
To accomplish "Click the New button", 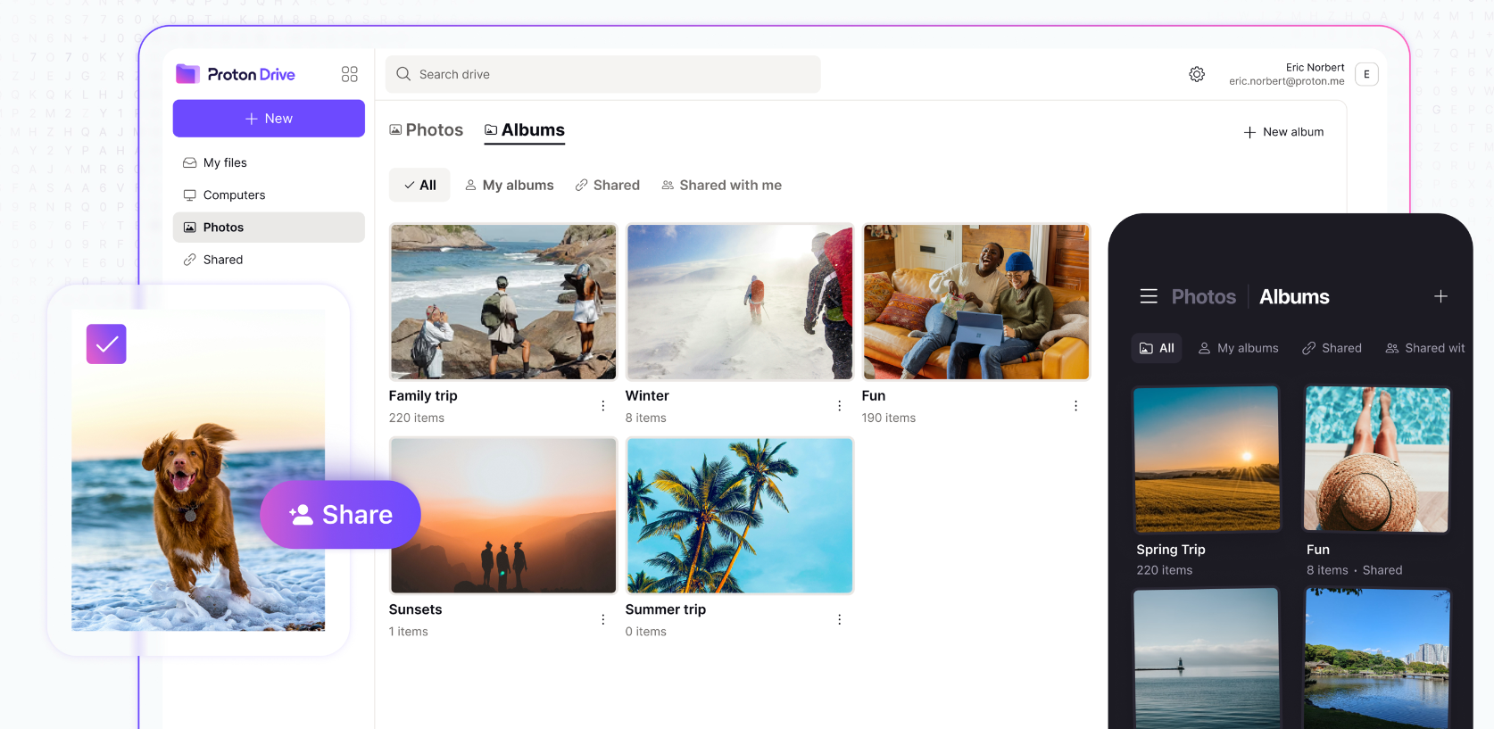I will [x=269, y=119].
